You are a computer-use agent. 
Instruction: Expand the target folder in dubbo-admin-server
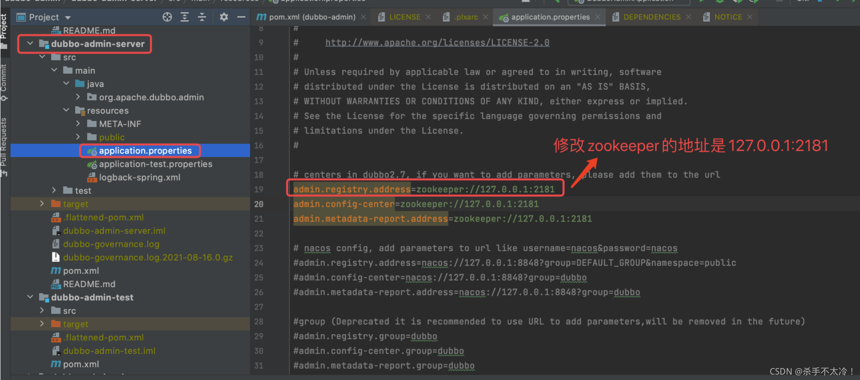[42, 203]
